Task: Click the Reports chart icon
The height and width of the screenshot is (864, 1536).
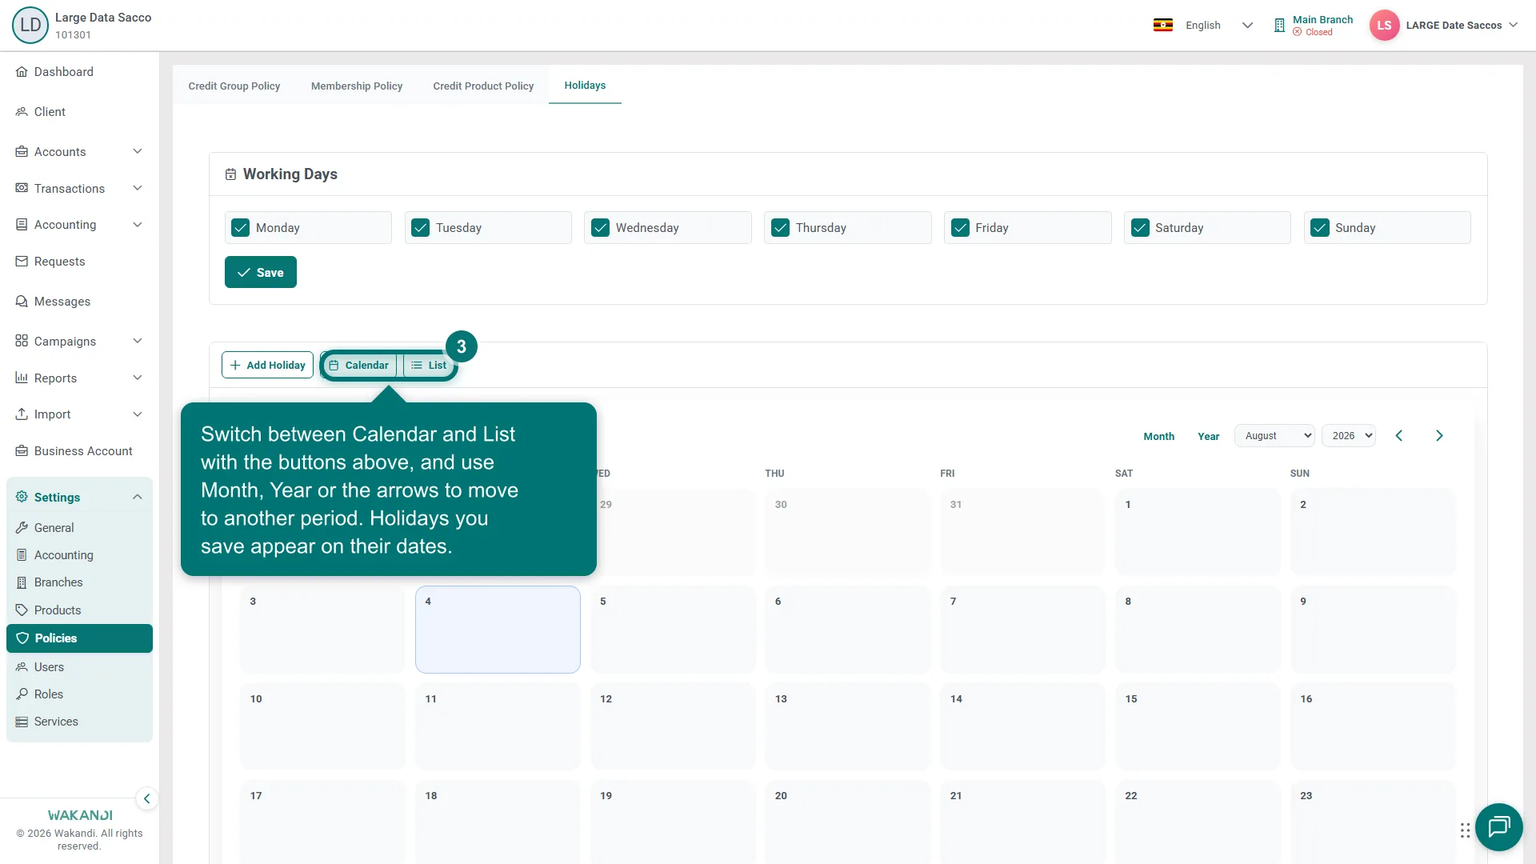Action: pos(22,378)
